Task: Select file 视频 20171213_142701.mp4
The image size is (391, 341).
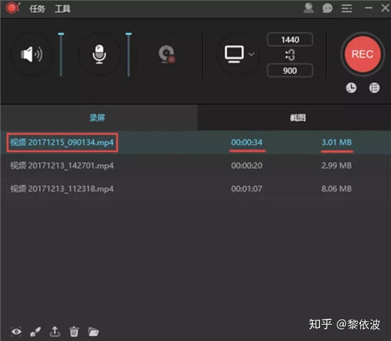Action: pos(62,166)
